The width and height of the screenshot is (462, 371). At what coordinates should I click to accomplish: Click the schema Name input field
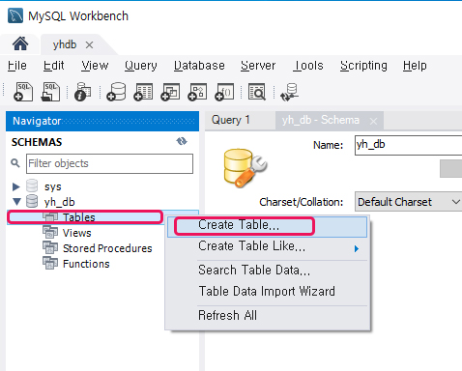tap(409, 145)
